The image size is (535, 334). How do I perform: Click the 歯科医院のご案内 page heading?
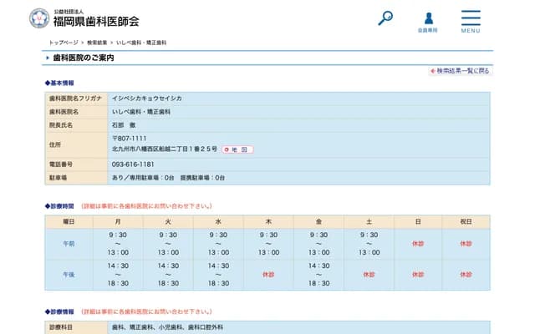(x=83, y=58)
